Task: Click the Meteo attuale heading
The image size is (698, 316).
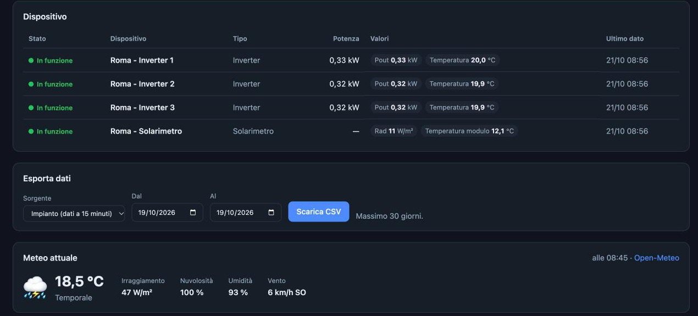Action: [x=50, y=258]
